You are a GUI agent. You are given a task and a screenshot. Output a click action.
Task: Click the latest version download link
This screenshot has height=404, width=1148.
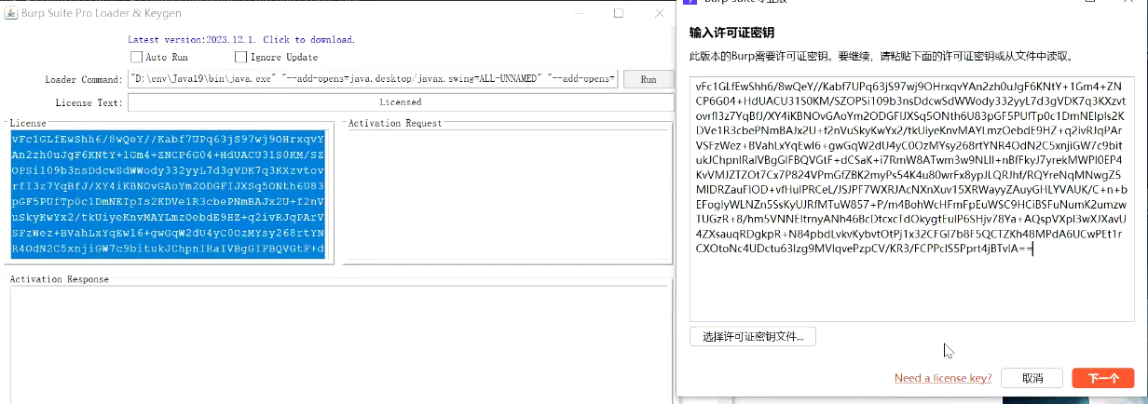(241, 40)
